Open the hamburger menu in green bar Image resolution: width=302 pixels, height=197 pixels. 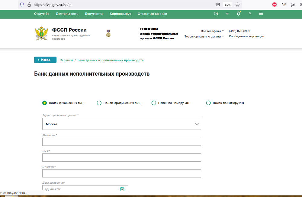(261, 14)
